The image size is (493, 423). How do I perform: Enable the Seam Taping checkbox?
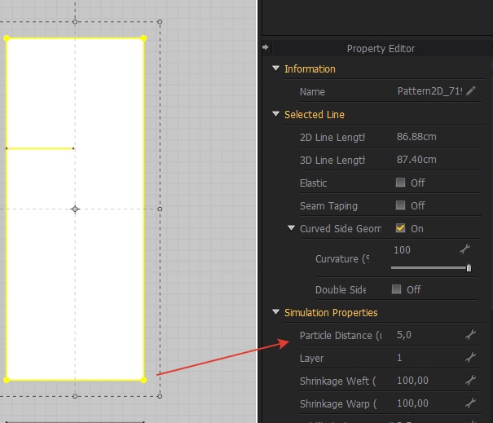tap(400, 205)
